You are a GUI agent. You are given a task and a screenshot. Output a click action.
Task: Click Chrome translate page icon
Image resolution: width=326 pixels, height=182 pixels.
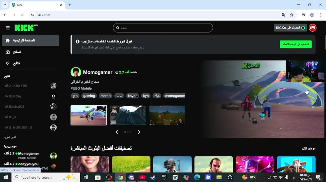coord(284,15)
